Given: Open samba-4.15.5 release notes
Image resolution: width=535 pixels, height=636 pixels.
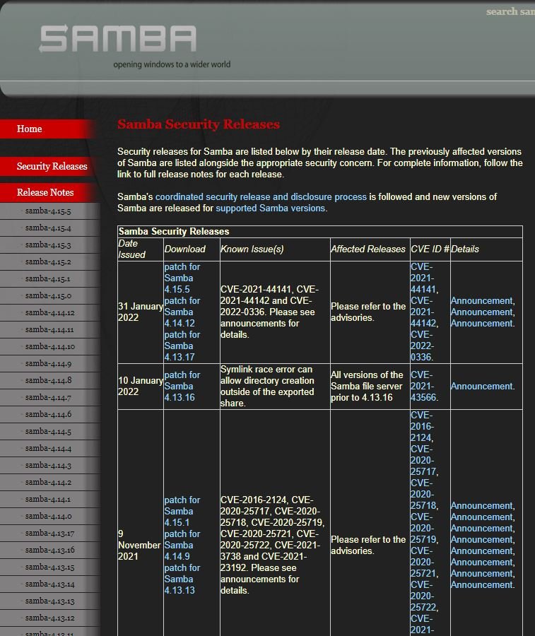Looking at the screenshot, I should [x=48, y=211].
